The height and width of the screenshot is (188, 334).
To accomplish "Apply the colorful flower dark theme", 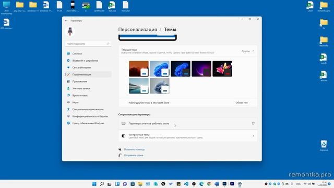I will tap(222, 68).
